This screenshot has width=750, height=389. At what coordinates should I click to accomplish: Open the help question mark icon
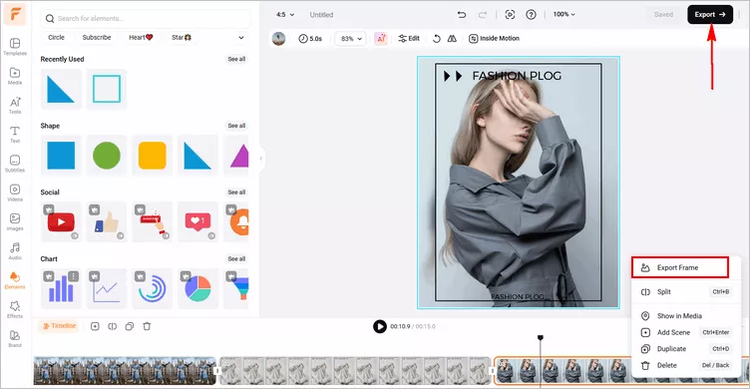(531, 14)
